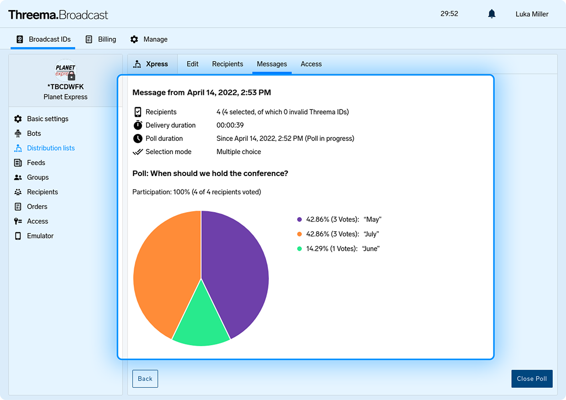The image size is (566, 400).
Task: Click the Emulator phone icon
Action: tap(18, 236)
